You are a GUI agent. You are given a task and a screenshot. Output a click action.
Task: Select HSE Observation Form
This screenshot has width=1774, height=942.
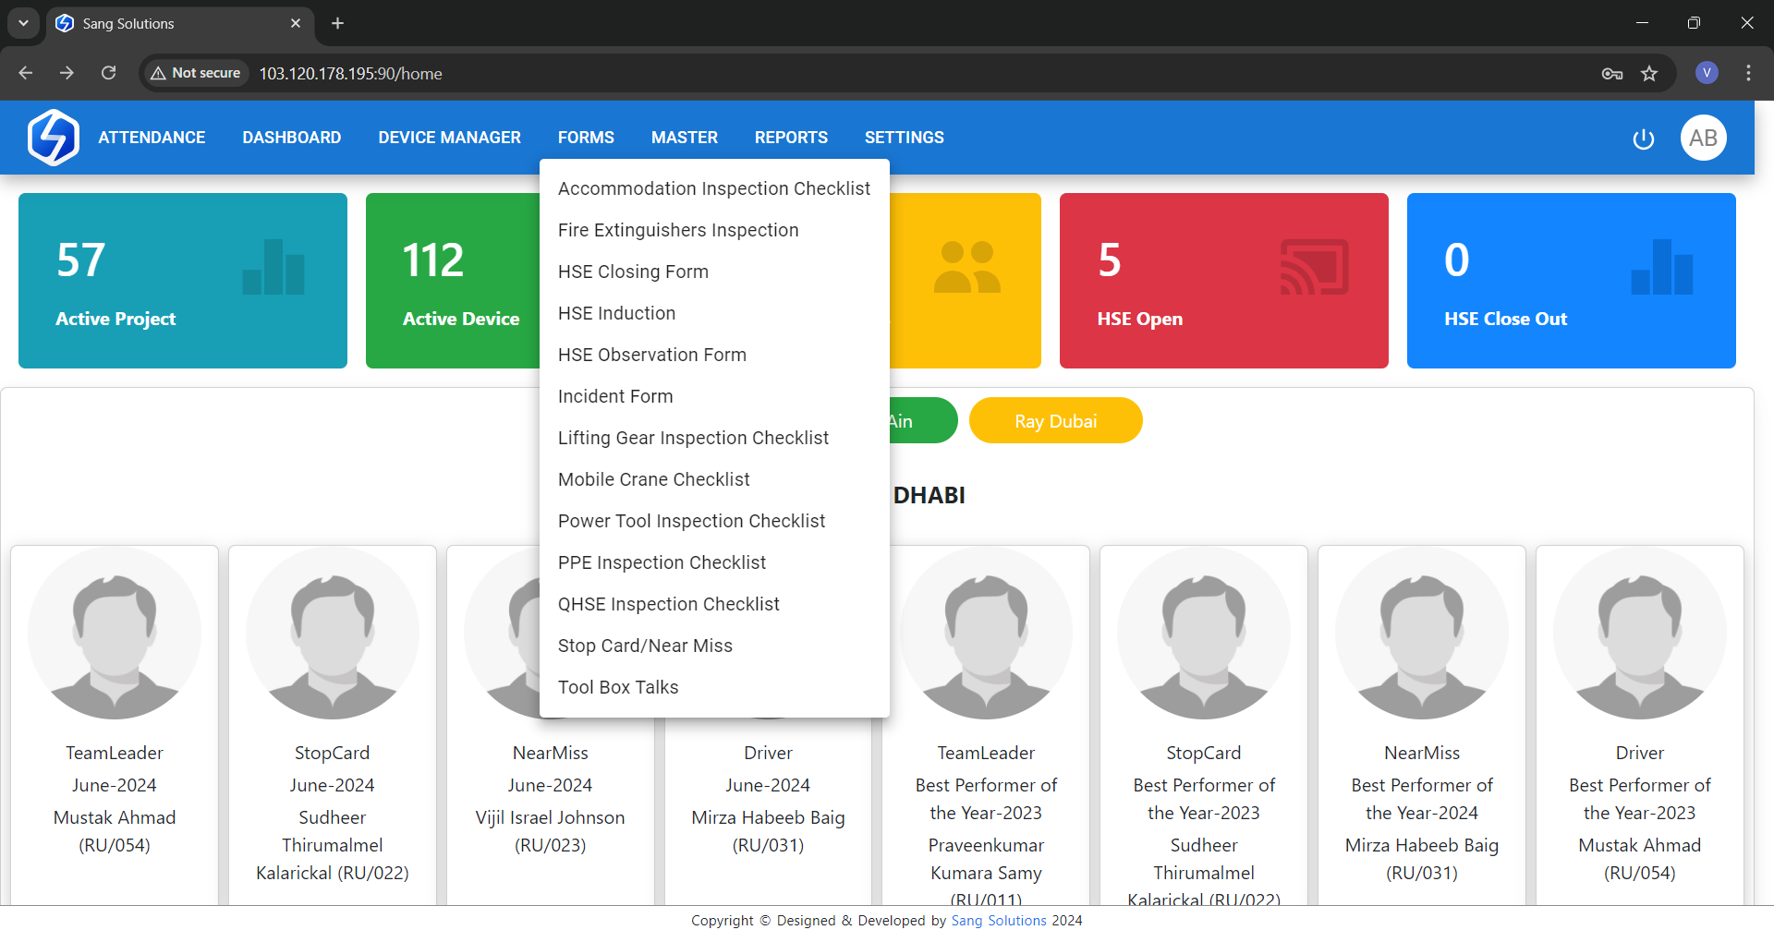[x=651, y=355]
